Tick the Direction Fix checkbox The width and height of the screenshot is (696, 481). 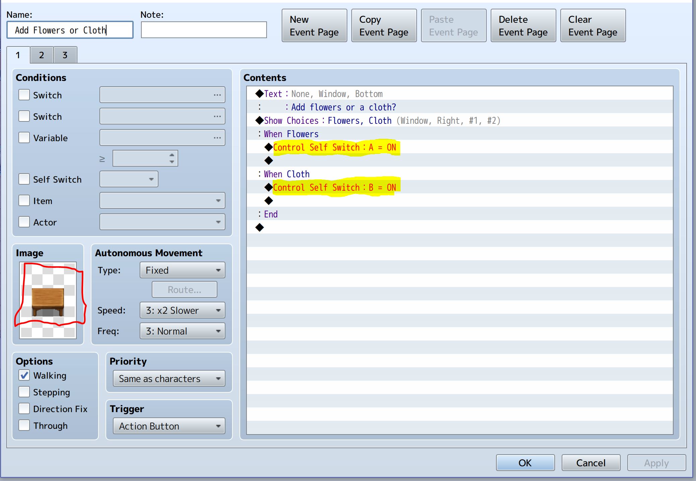pos(24,409)
